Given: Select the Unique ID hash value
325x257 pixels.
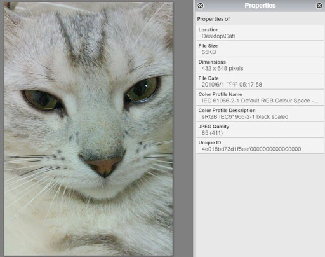Looking at the screenshot, I should [x=251, y=149].
